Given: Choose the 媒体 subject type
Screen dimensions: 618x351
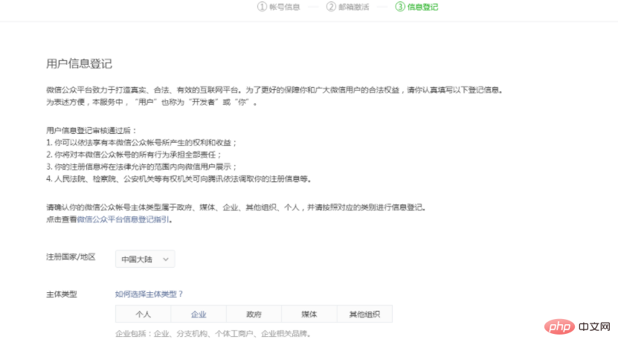Looking at the screenshot, I should [x=309, y=314].
